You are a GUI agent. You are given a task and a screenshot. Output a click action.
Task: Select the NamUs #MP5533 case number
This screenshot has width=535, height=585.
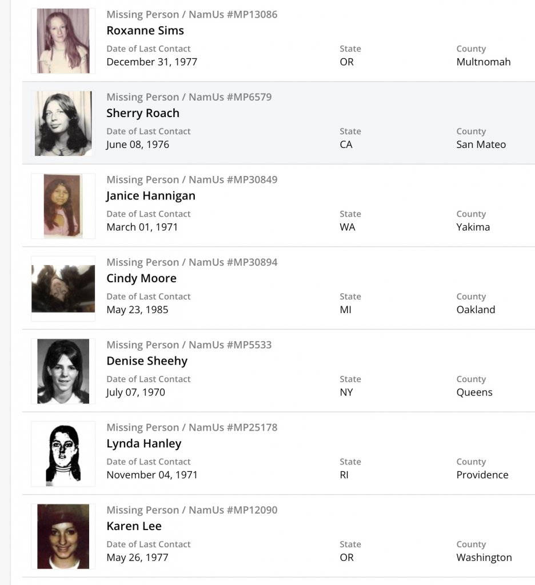tap(189, 344)
